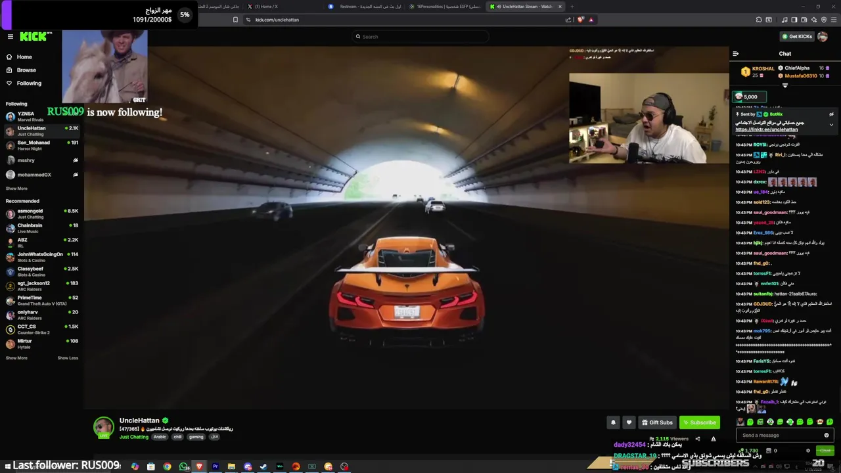Switch to the 16Personalities browser tab
Screen dimensions: 841x473
coord(445,7)
